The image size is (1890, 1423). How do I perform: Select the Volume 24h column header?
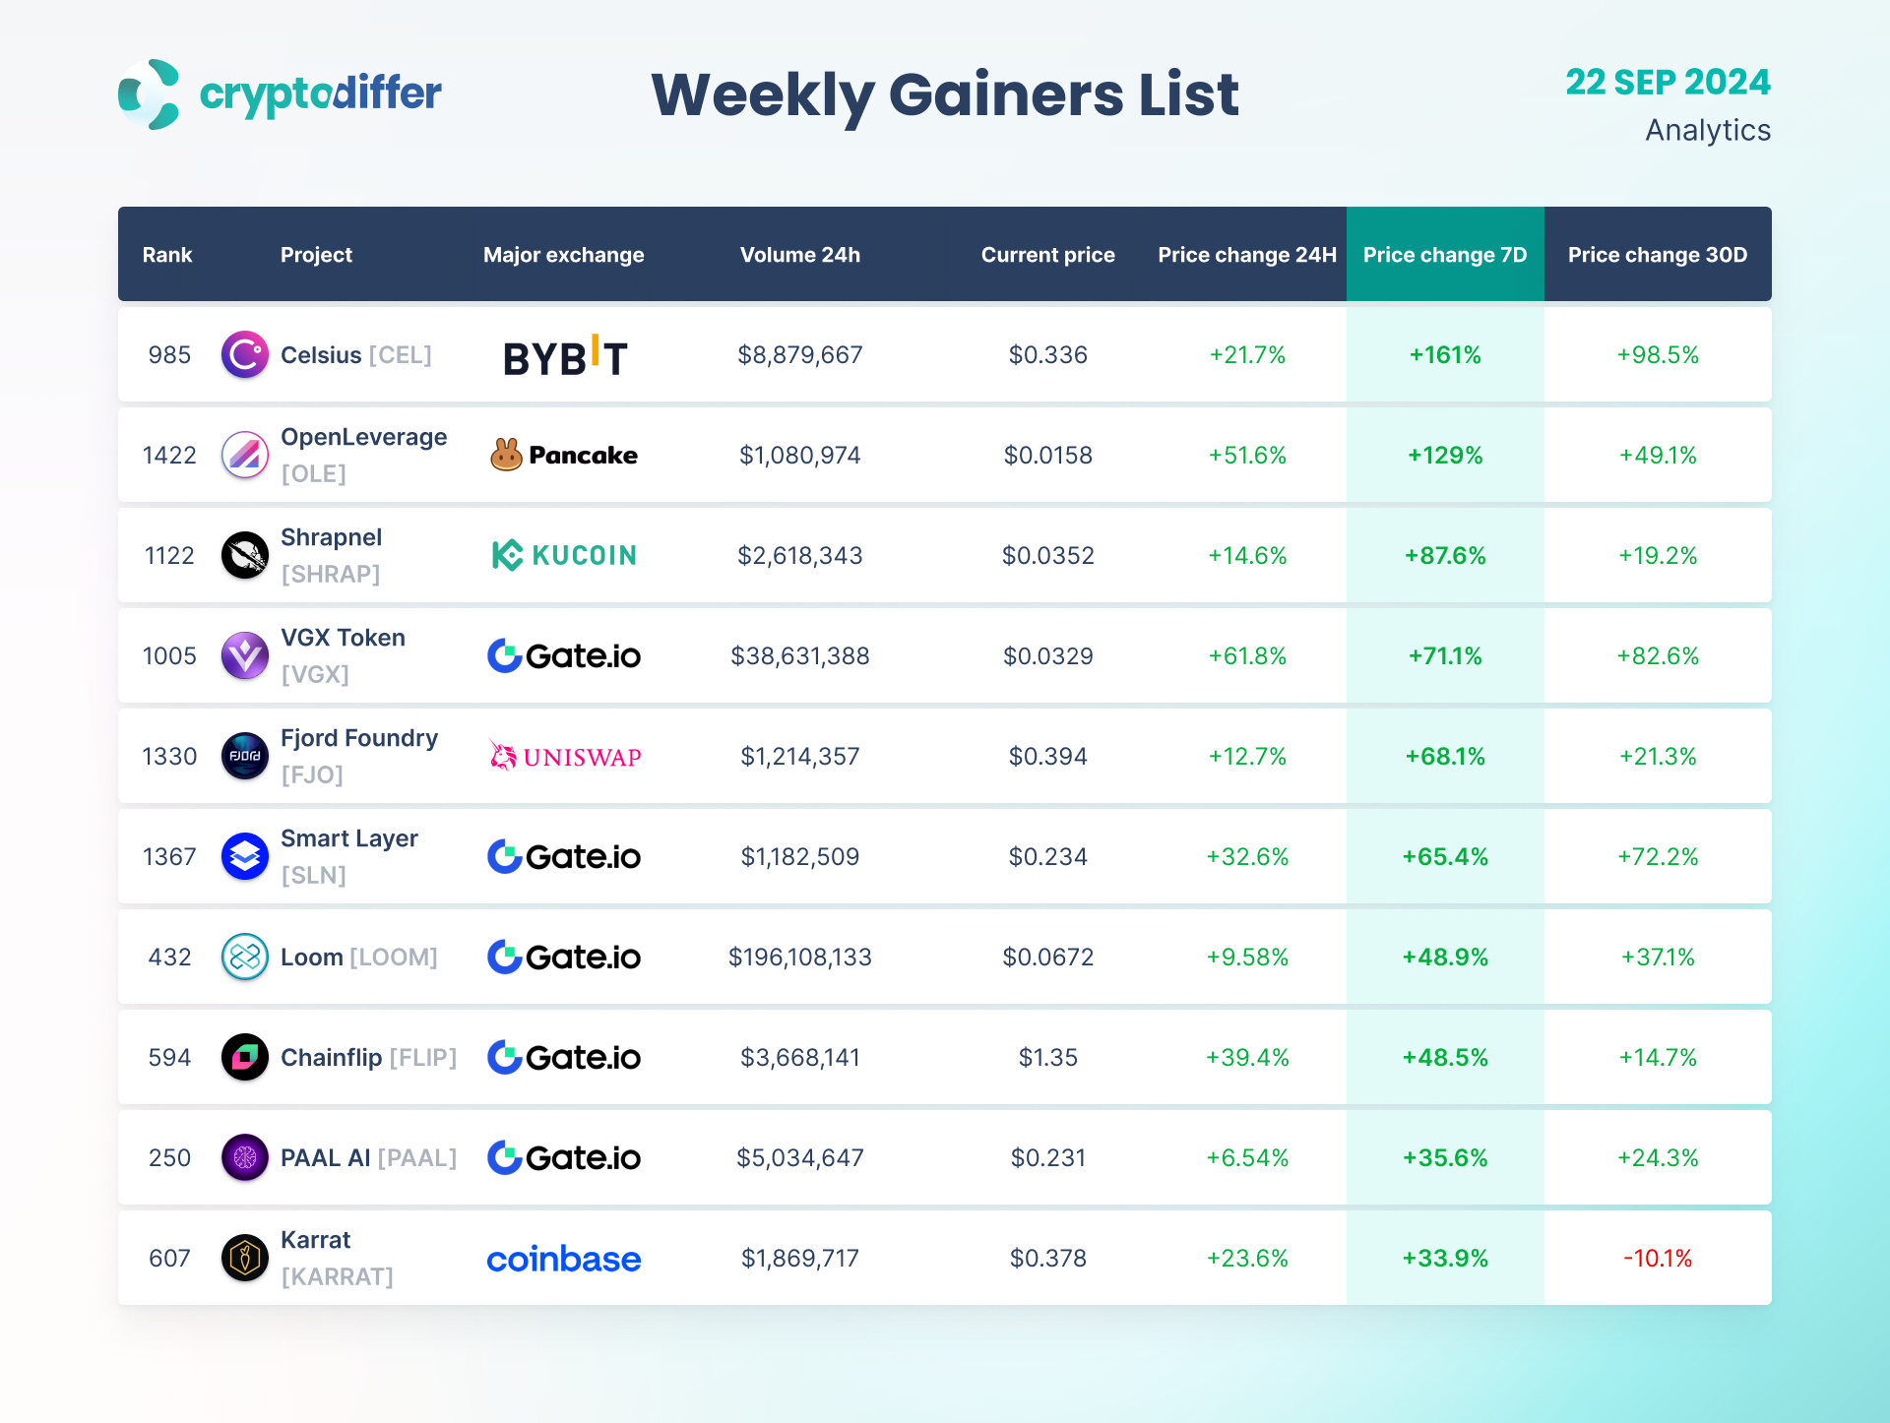point(799,255)
